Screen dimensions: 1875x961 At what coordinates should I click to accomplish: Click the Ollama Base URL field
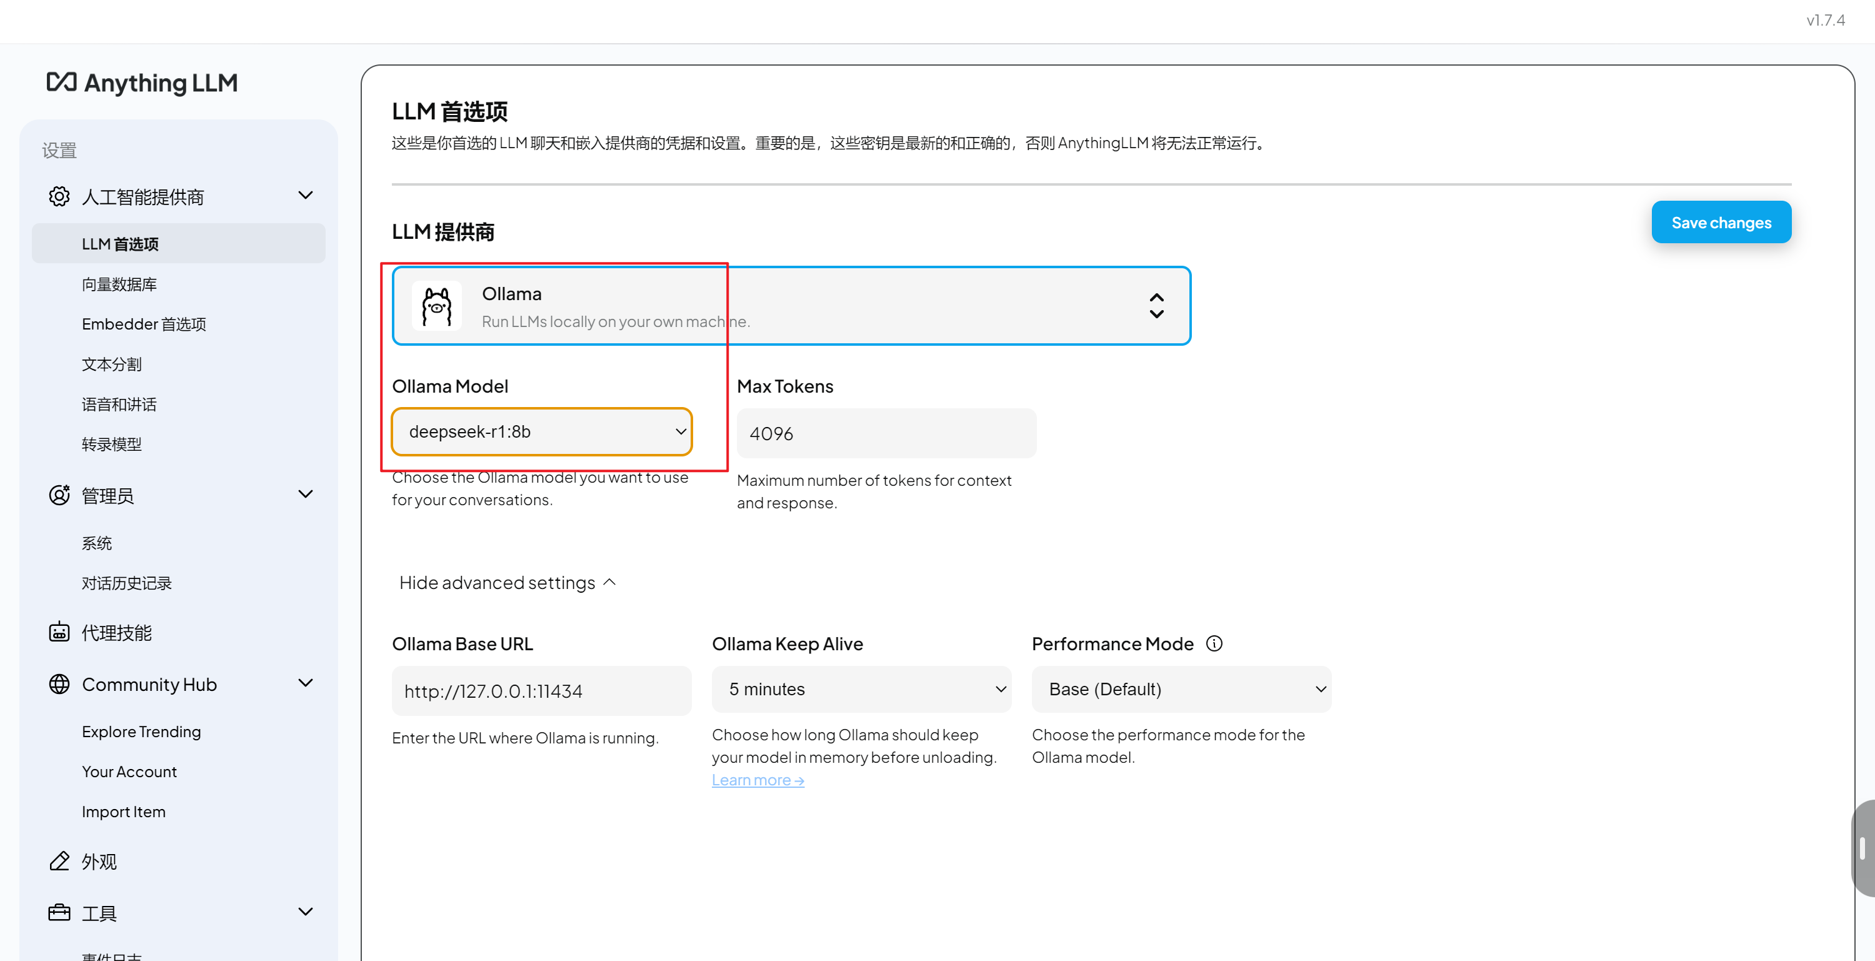point(541,691)
